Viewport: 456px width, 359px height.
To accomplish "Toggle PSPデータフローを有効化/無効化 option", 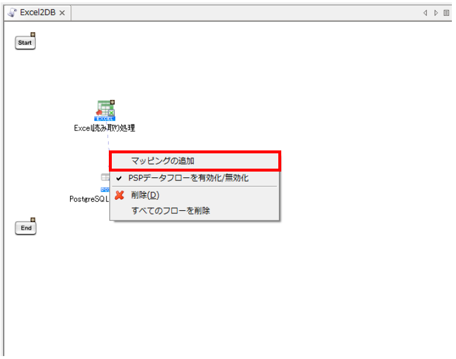I will pos(188,178).
